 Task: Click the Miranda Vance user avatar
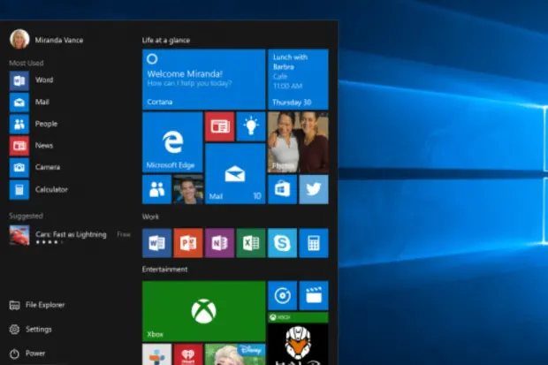(19, 39)
